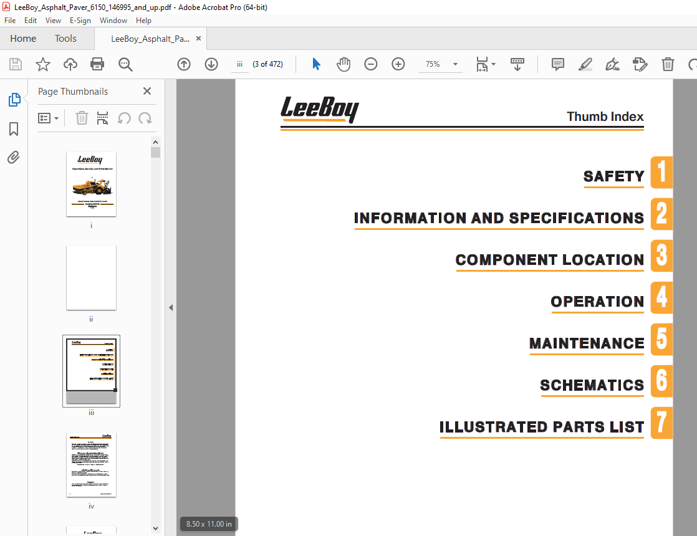Screen dimensions: 697x536
Task: Add a comment note
Action: [x=558, y=64]
